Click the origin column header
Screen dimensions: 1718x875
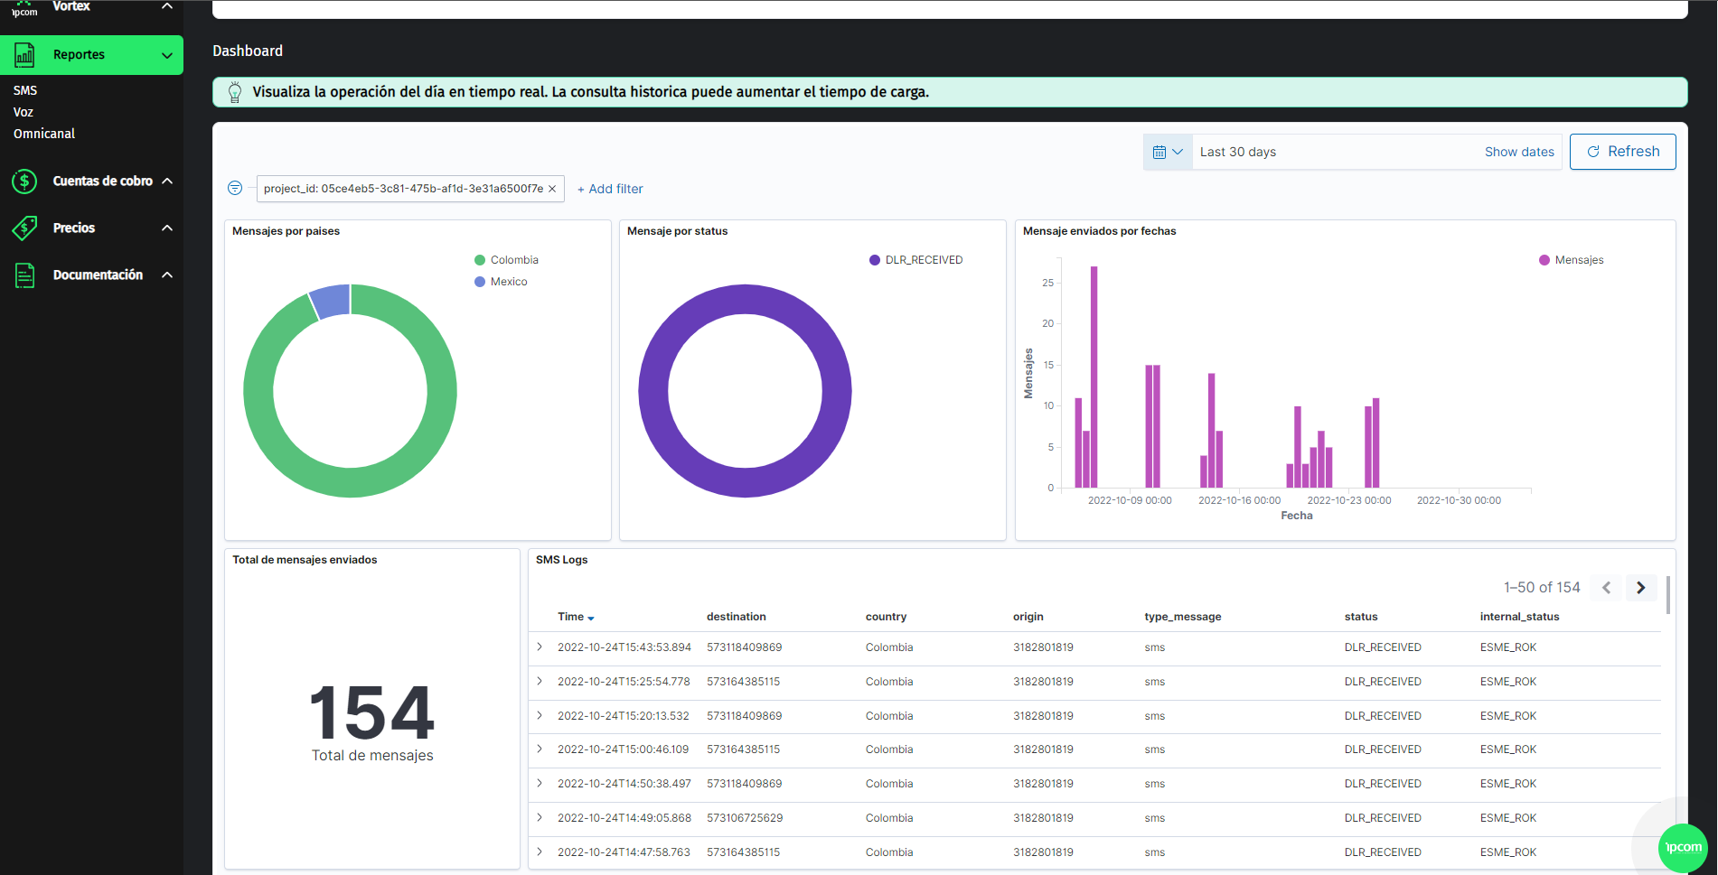click(x=1028, y=617)
